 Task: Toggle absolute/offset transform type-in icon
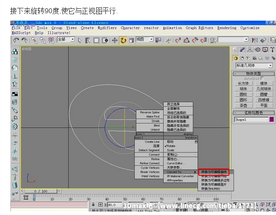coord(100,204)
